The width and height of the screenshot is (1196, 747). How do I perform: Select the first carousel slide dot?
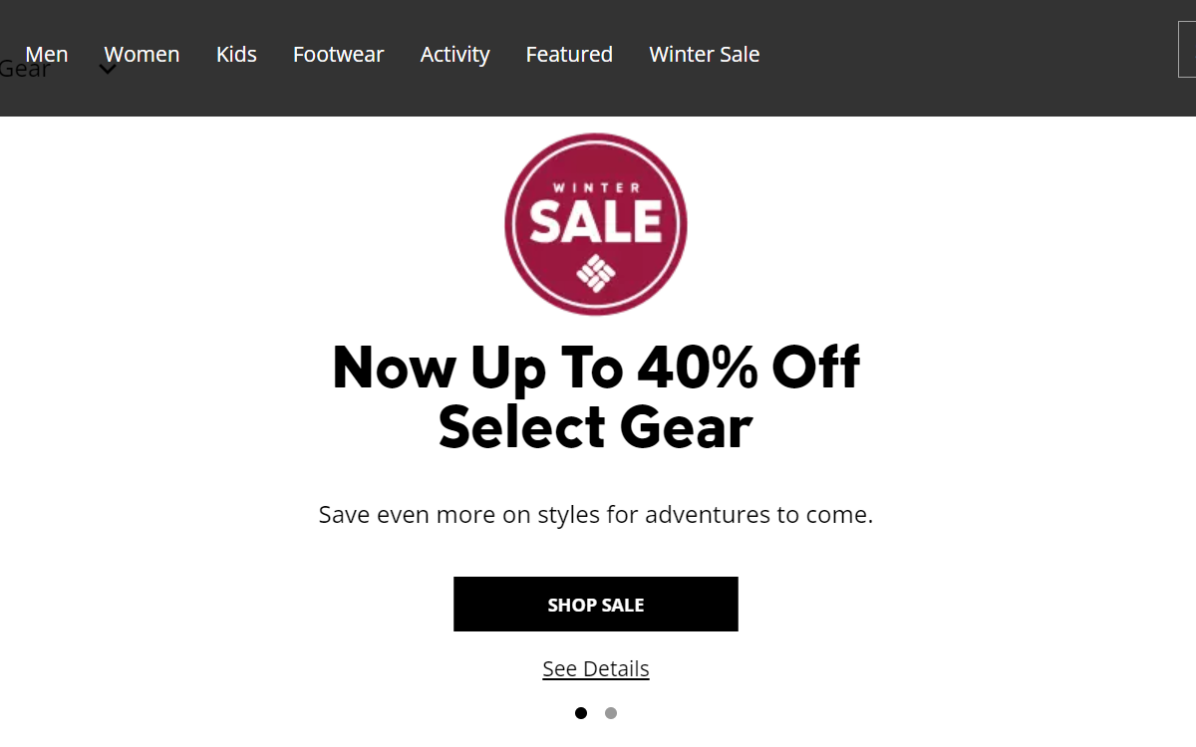581,713
